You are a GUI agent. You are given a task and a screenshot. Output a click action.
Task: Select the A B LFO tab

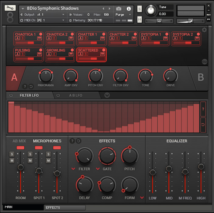75,95
